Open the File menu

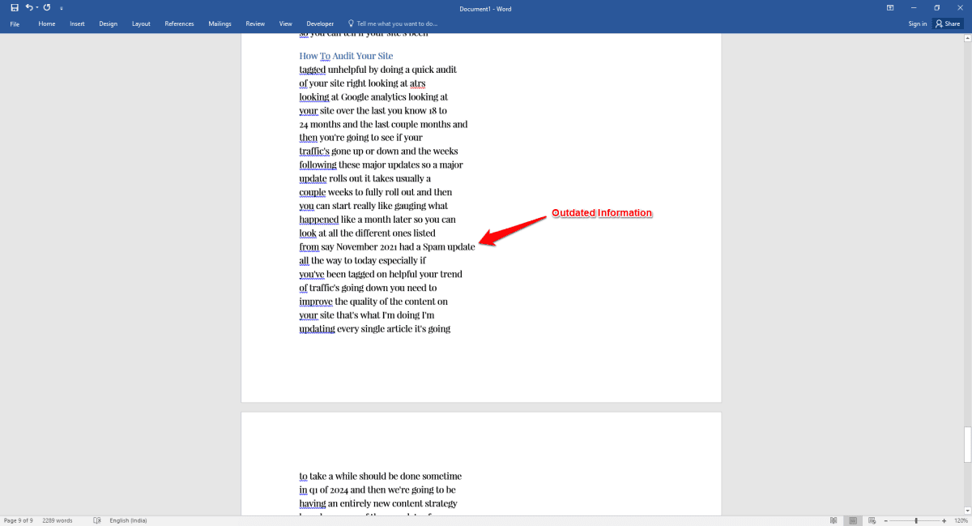point(15,24)
